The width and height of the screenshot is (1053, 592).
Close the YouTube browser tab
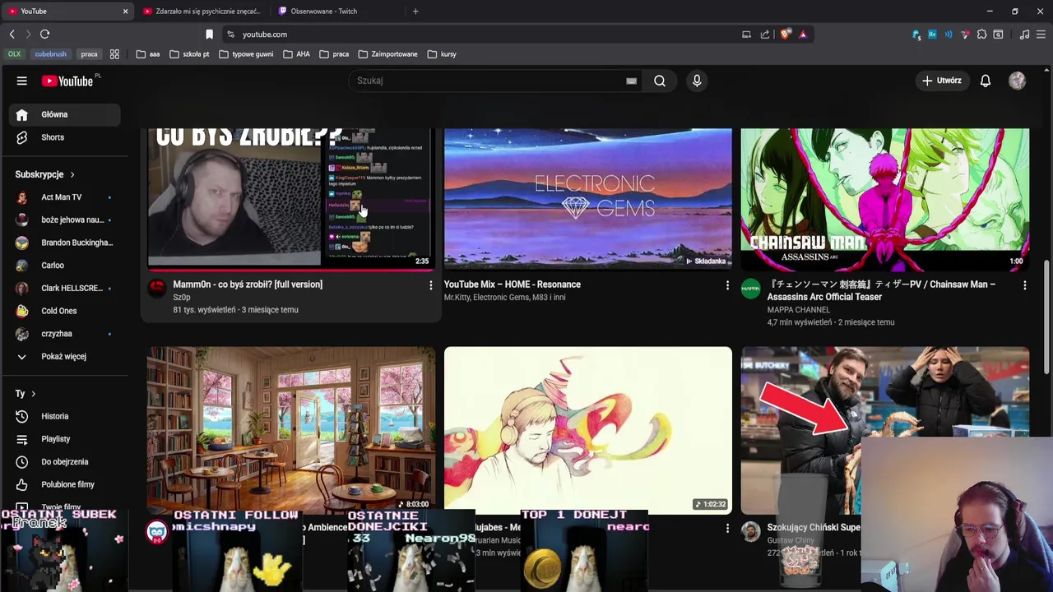[125, 11]
